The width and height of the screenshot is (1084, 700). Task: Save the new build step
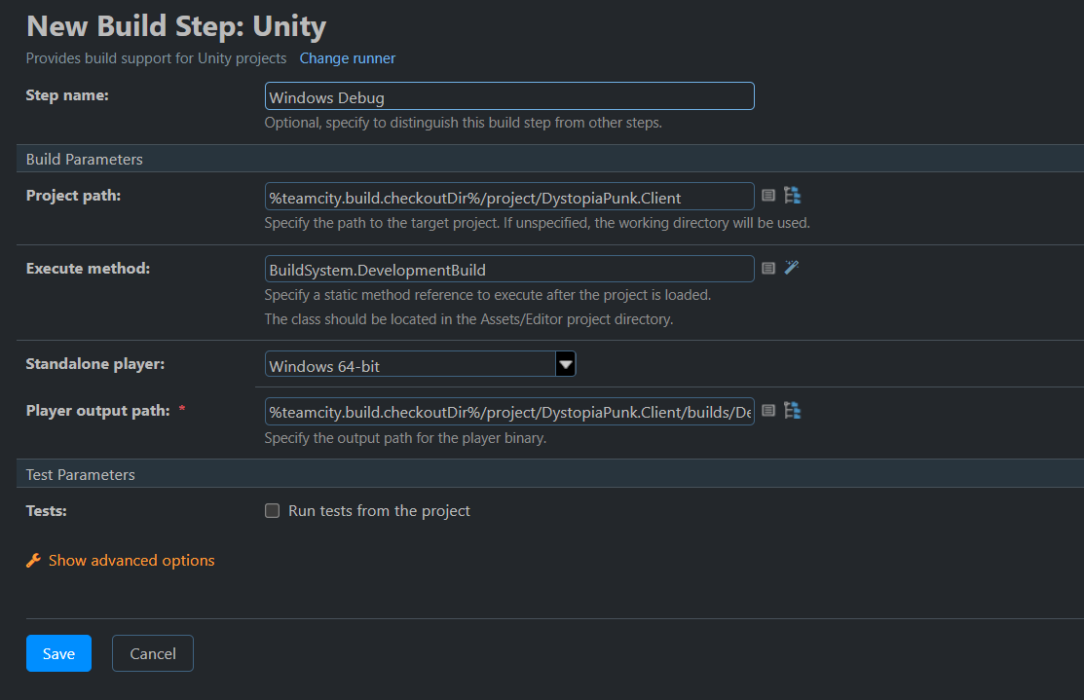click(58, 653)
